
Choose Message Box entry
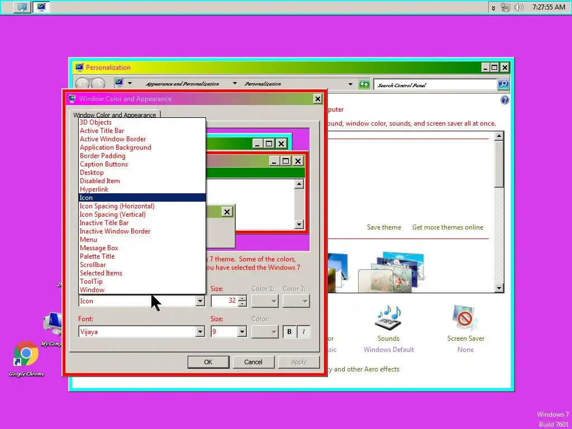[142, 248]
